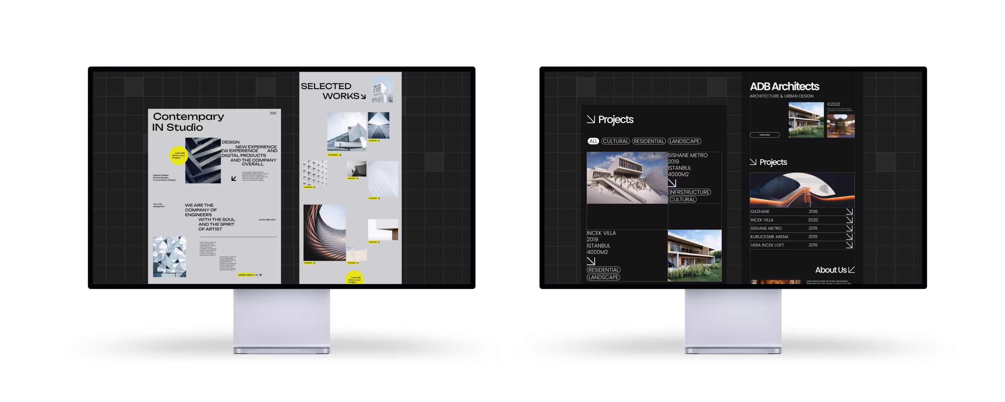
Task: Click the MORE ABOUT US link
Action: coord(249,275)
